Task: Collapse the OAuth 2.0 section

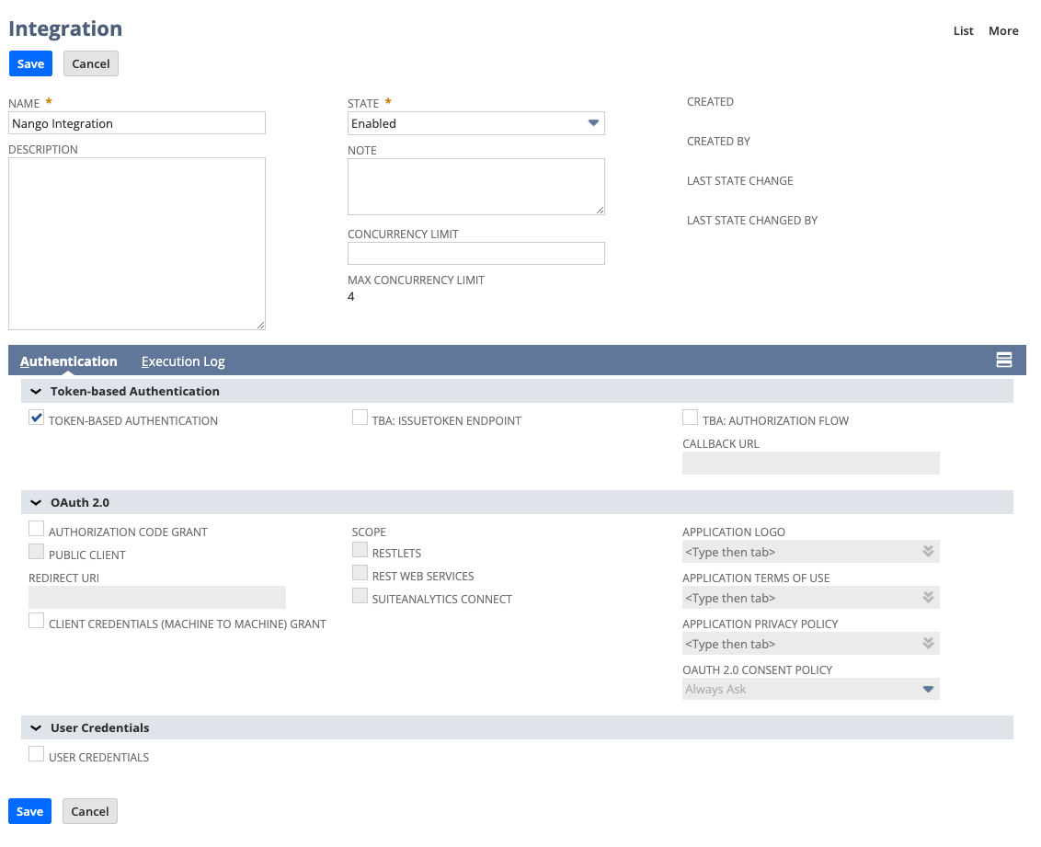Action: 36,503
